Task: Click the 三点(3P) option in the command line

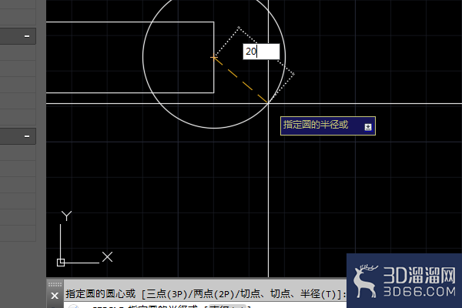Action: (167, 294)
